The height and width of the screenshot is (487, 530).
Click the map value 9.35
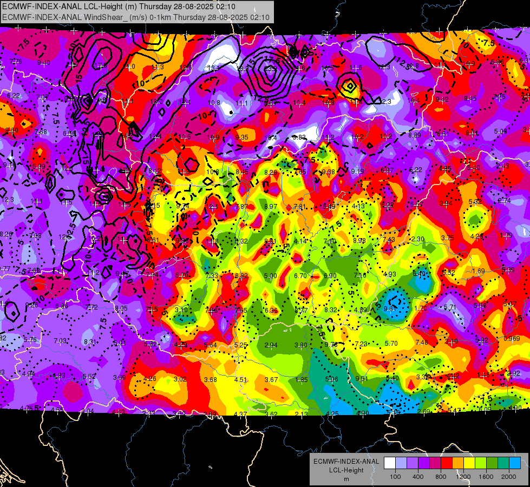(241, 137)
